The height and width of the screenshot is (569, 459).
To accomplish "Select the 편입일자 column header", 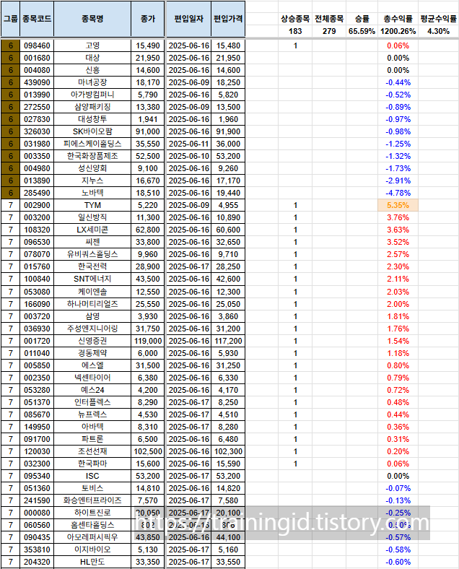I will (x=188, y=19).
